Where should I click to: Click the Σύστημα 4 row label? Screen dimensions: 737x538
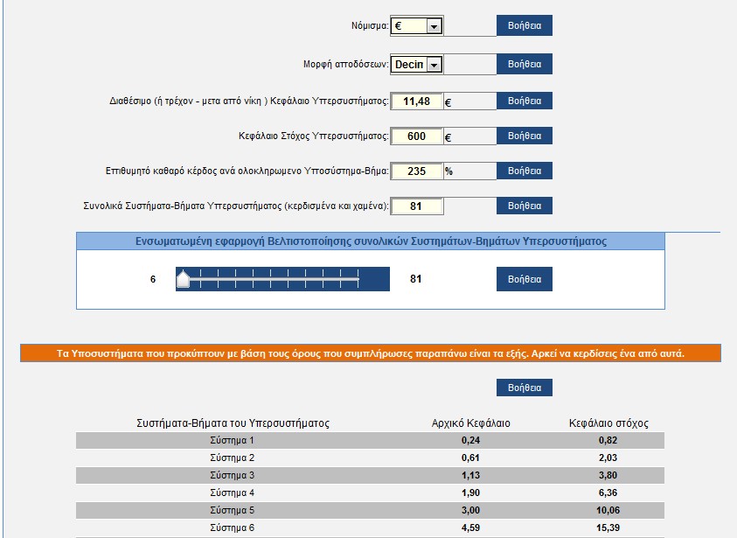(x=233, y=493)
